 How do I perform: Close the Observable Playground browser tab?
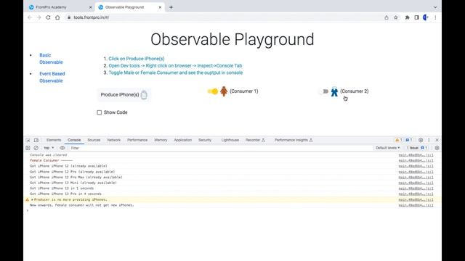pos(160,7)
